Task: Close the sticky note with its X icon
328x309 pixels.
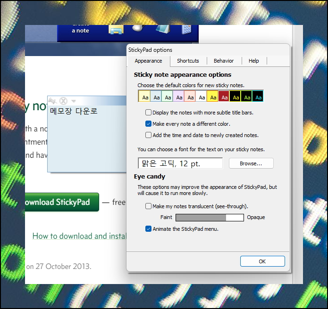Action: tap(63, 101)
